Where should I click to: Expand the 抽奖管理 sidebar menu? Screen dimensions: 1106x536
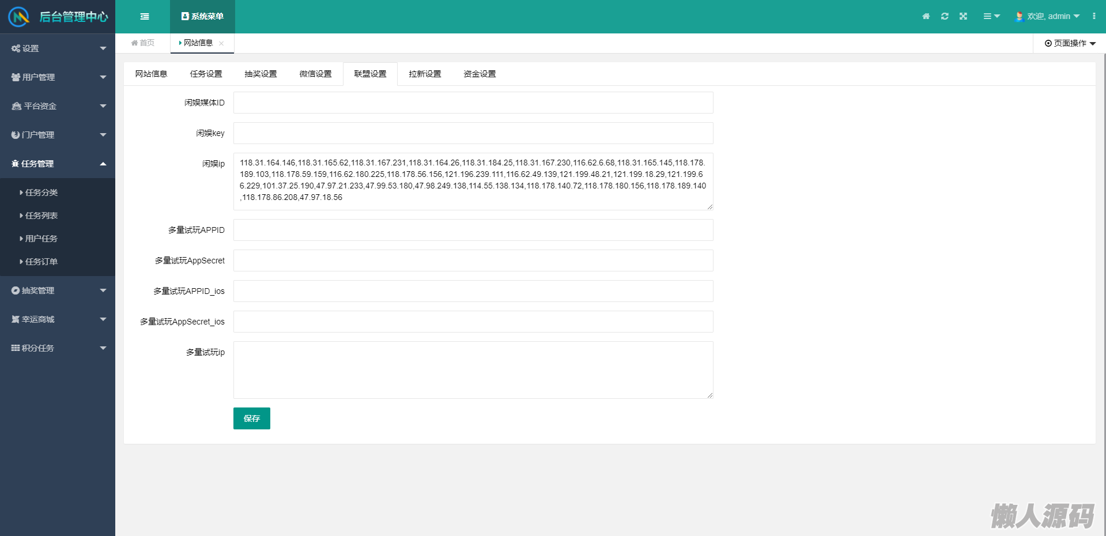(58, 290)
